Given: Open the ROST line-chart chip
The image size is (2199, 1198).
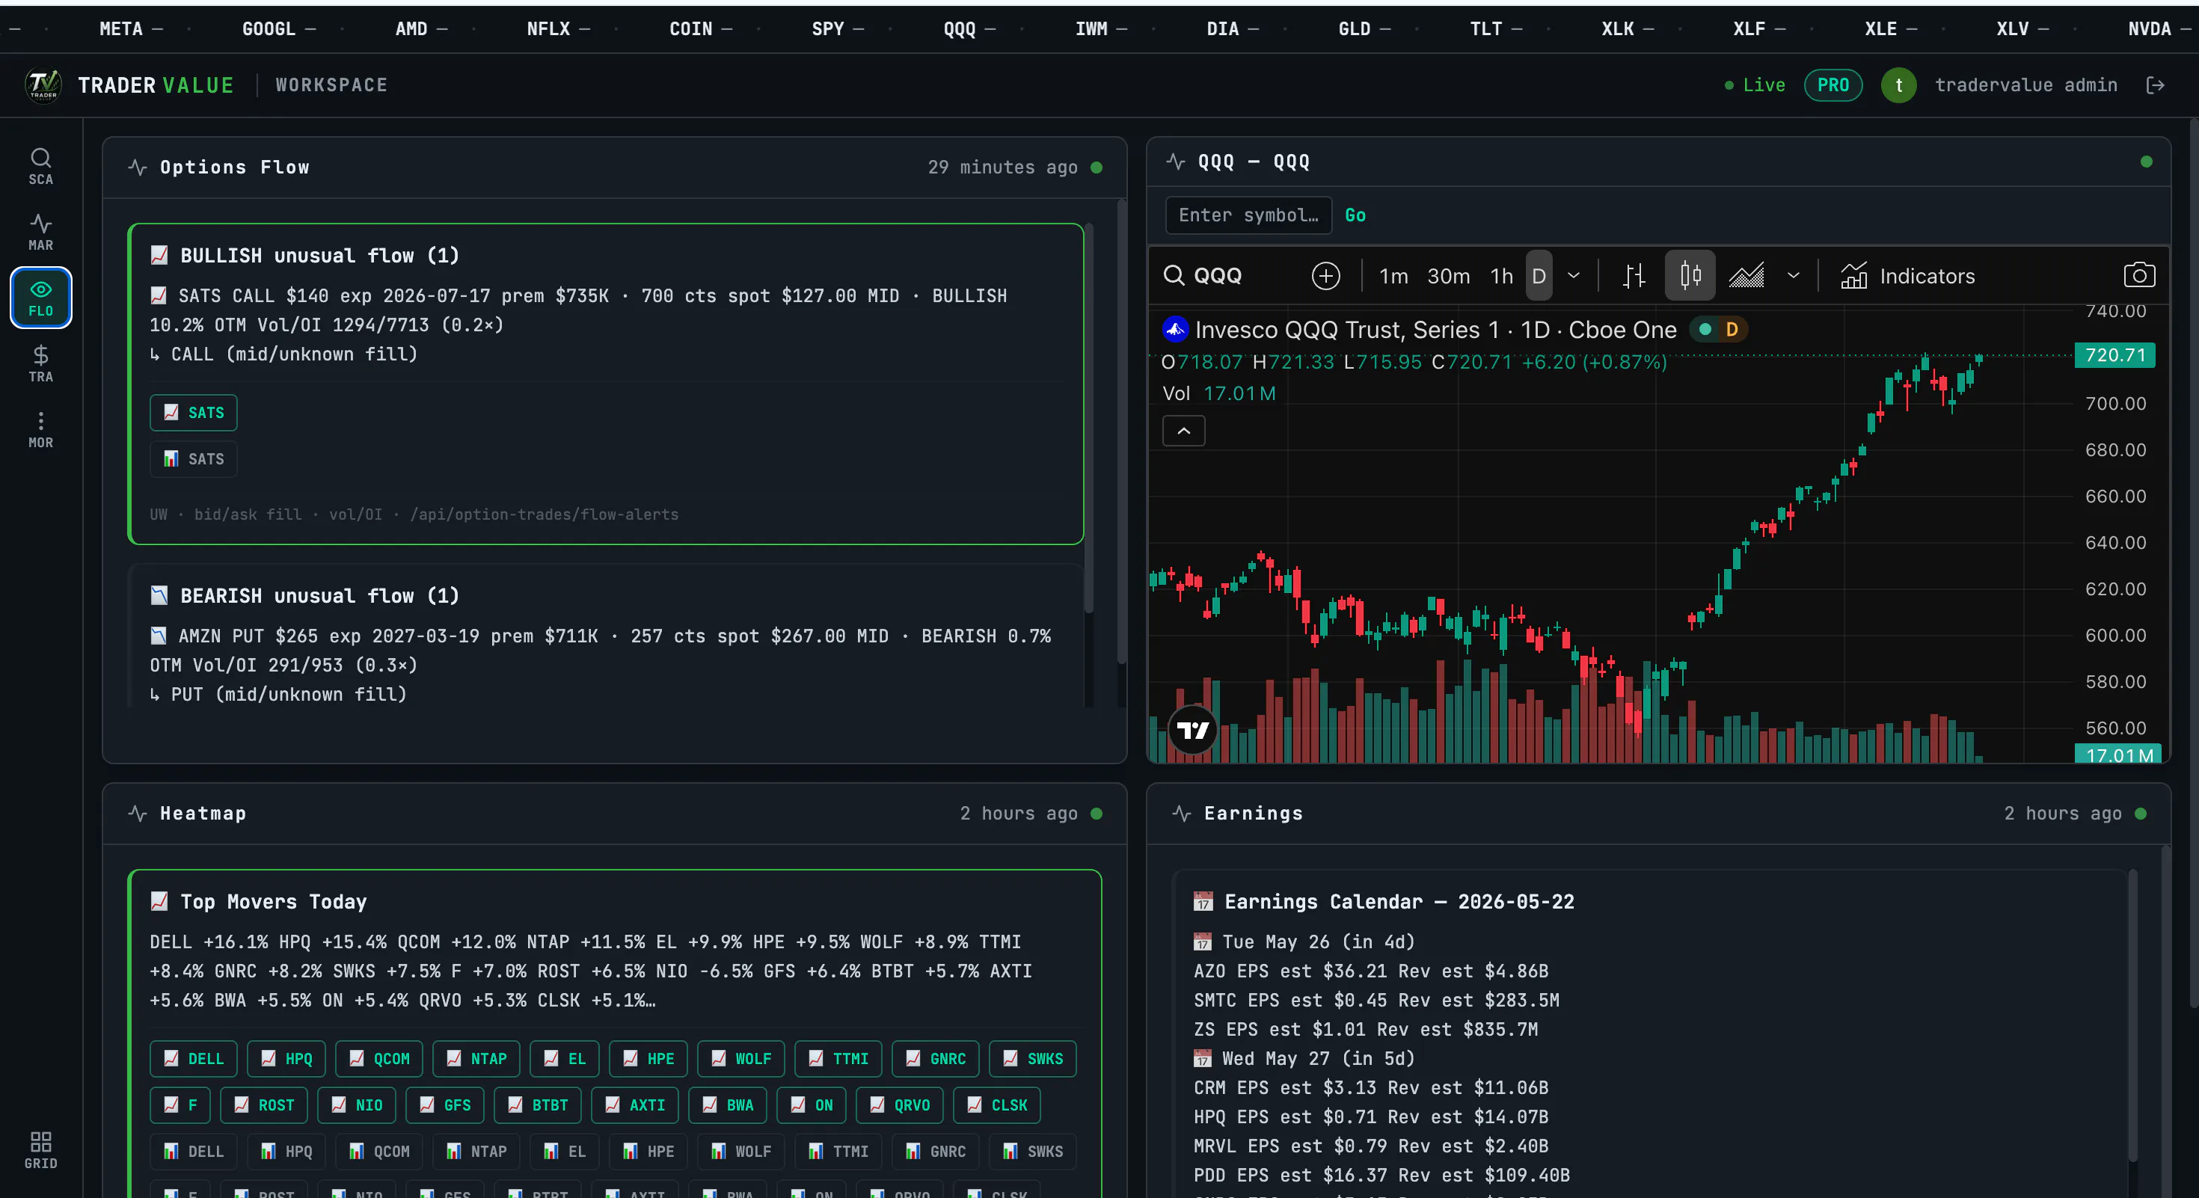Looking at the screenshot, I should [264, 1105].
